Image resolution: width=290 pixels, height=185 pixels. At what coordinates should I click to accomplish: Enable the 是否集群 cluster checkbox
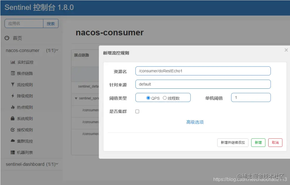(137, 111)
